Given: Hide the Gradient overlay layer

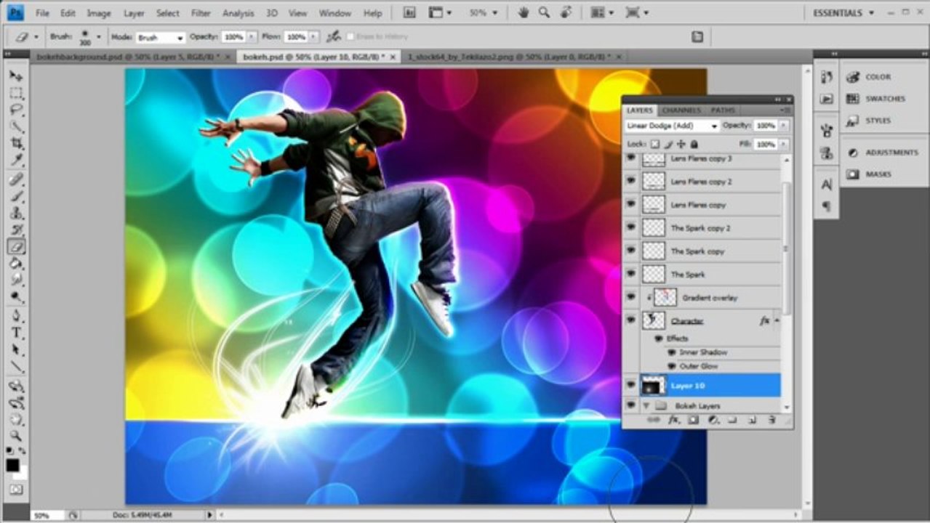Looking at the screenshot, I should click(630, 297).
